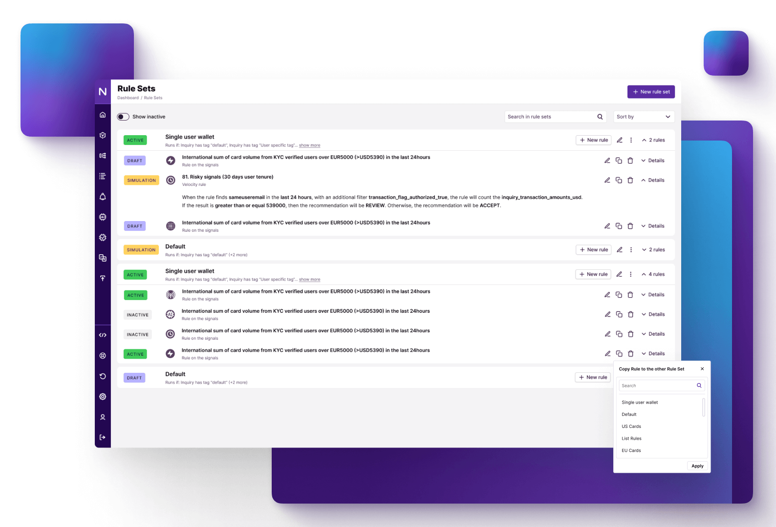Image resolution: width=776 pixels, height=527 pixels.
Task: Open the Sort by dropdown
Action: click(644, 117)
